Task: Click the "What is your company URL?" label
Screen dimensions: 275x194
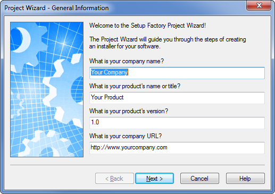Action: click(x=126, y=136)
